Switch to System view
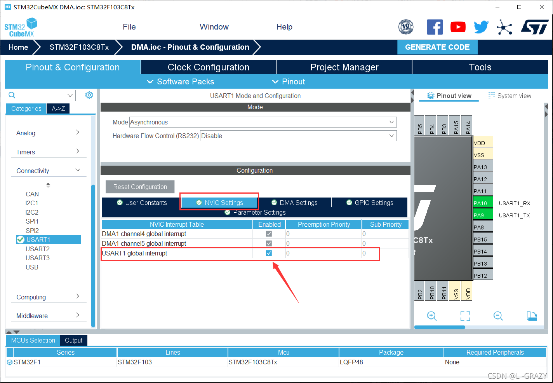The image size is (553, 383). pyautogui.click(x=510, y=96)
